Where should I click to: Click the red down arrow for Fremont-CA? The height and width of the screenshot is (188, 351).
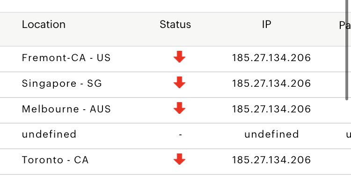(179, 57)
